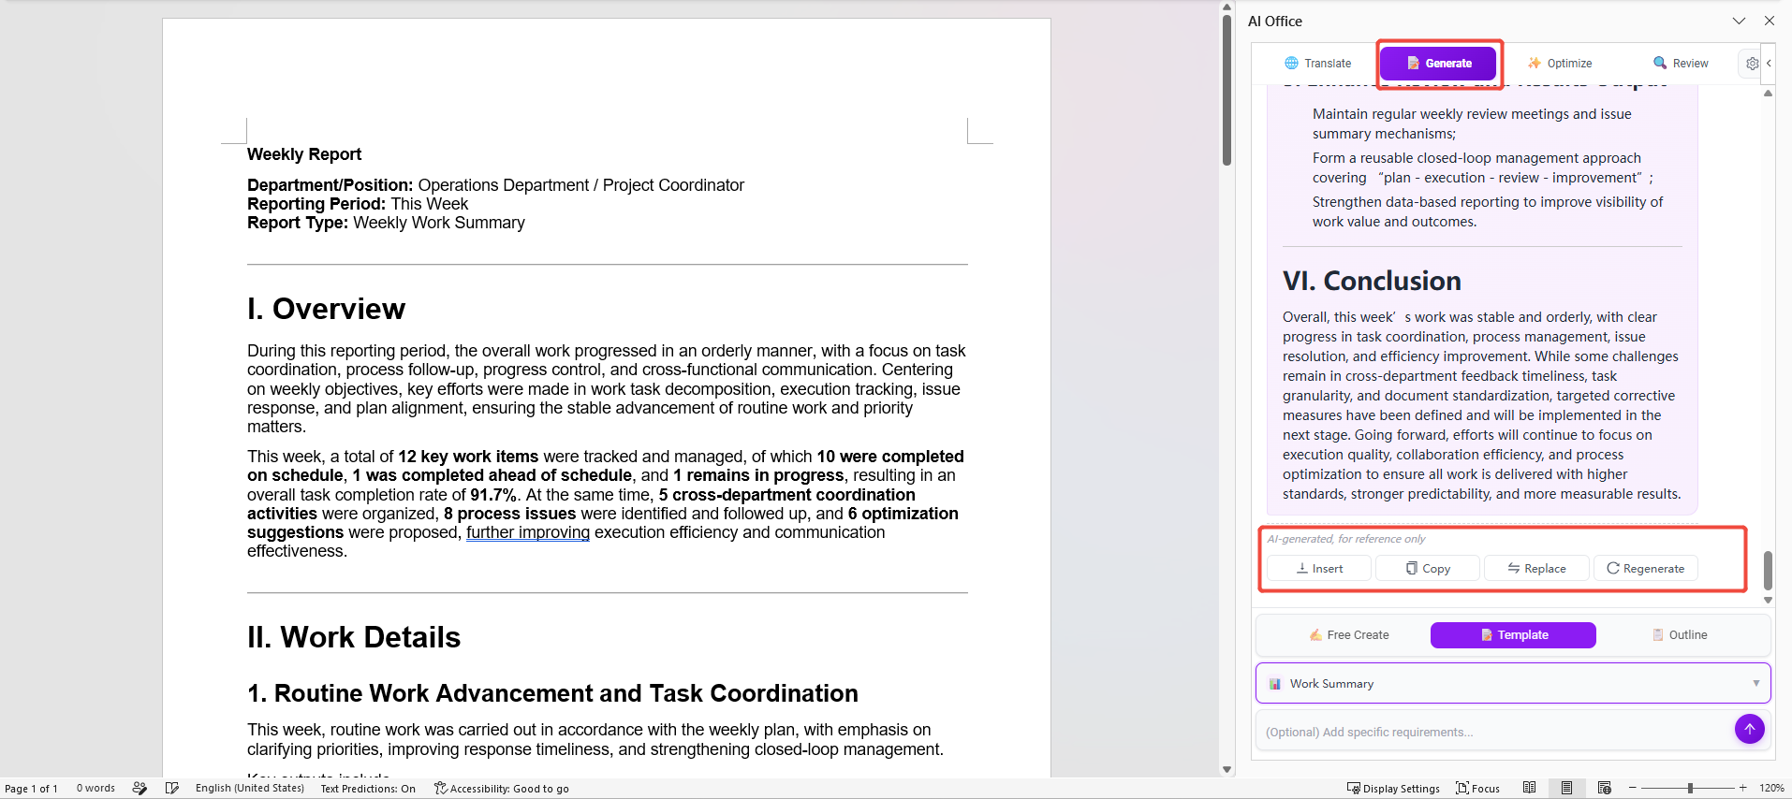This screenshot has height=799, width=1792.
Task: Click document scroll down arrow
Action: click(x=1226, y=770)
